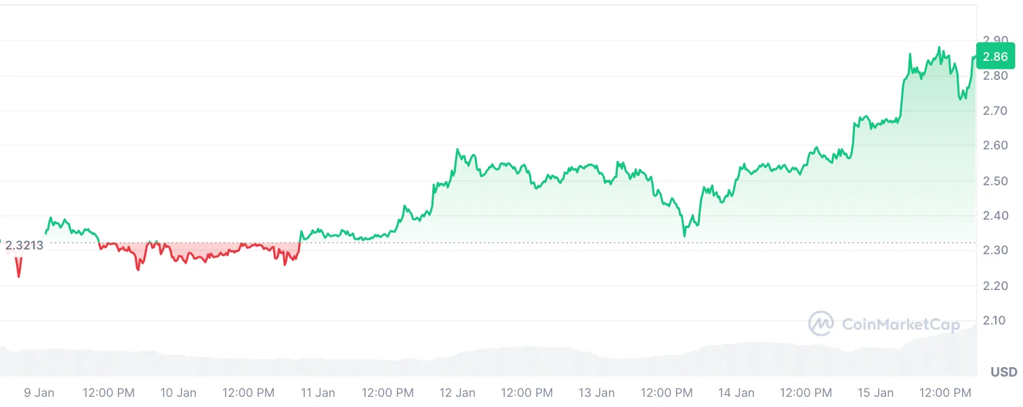Click the 12 Jan date on the time axis
1023x407 pixels.
pyautogui.click(x=457, y=393)
